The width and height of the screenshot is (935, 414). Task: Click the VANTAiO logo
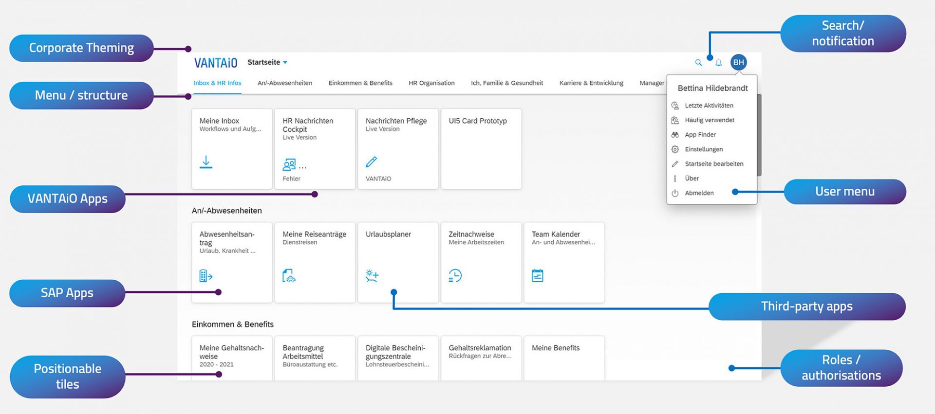[x=215, y=63]
